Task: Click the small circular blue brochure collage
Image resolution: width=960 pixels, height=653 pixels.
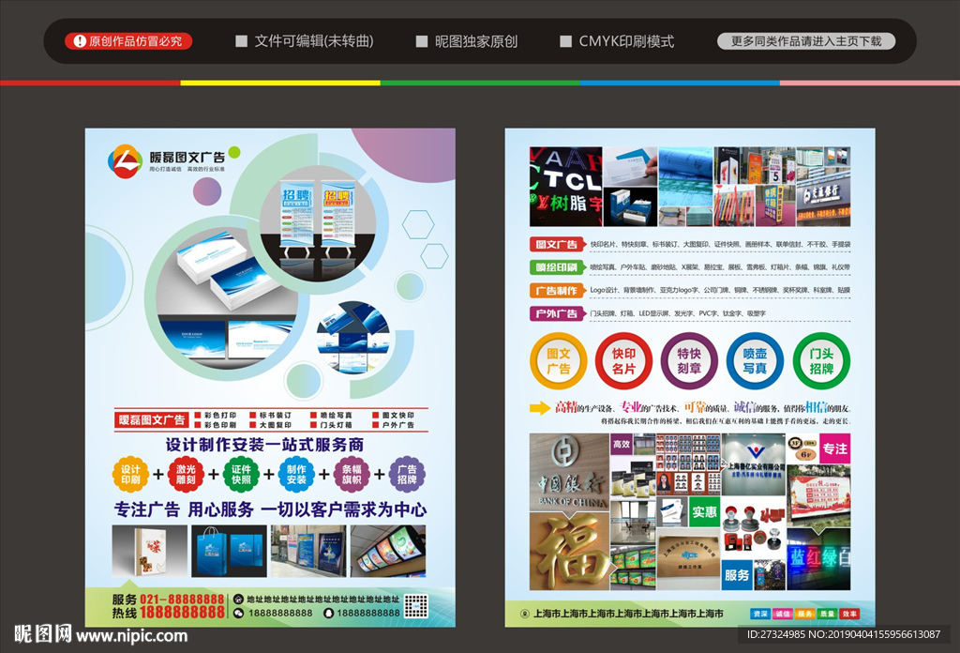Action: [x=352, y=337]
